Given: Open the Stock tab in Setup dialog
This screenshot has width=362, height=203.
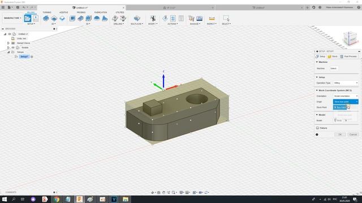Looking at the screenshot, I should [x=333, y=56].
